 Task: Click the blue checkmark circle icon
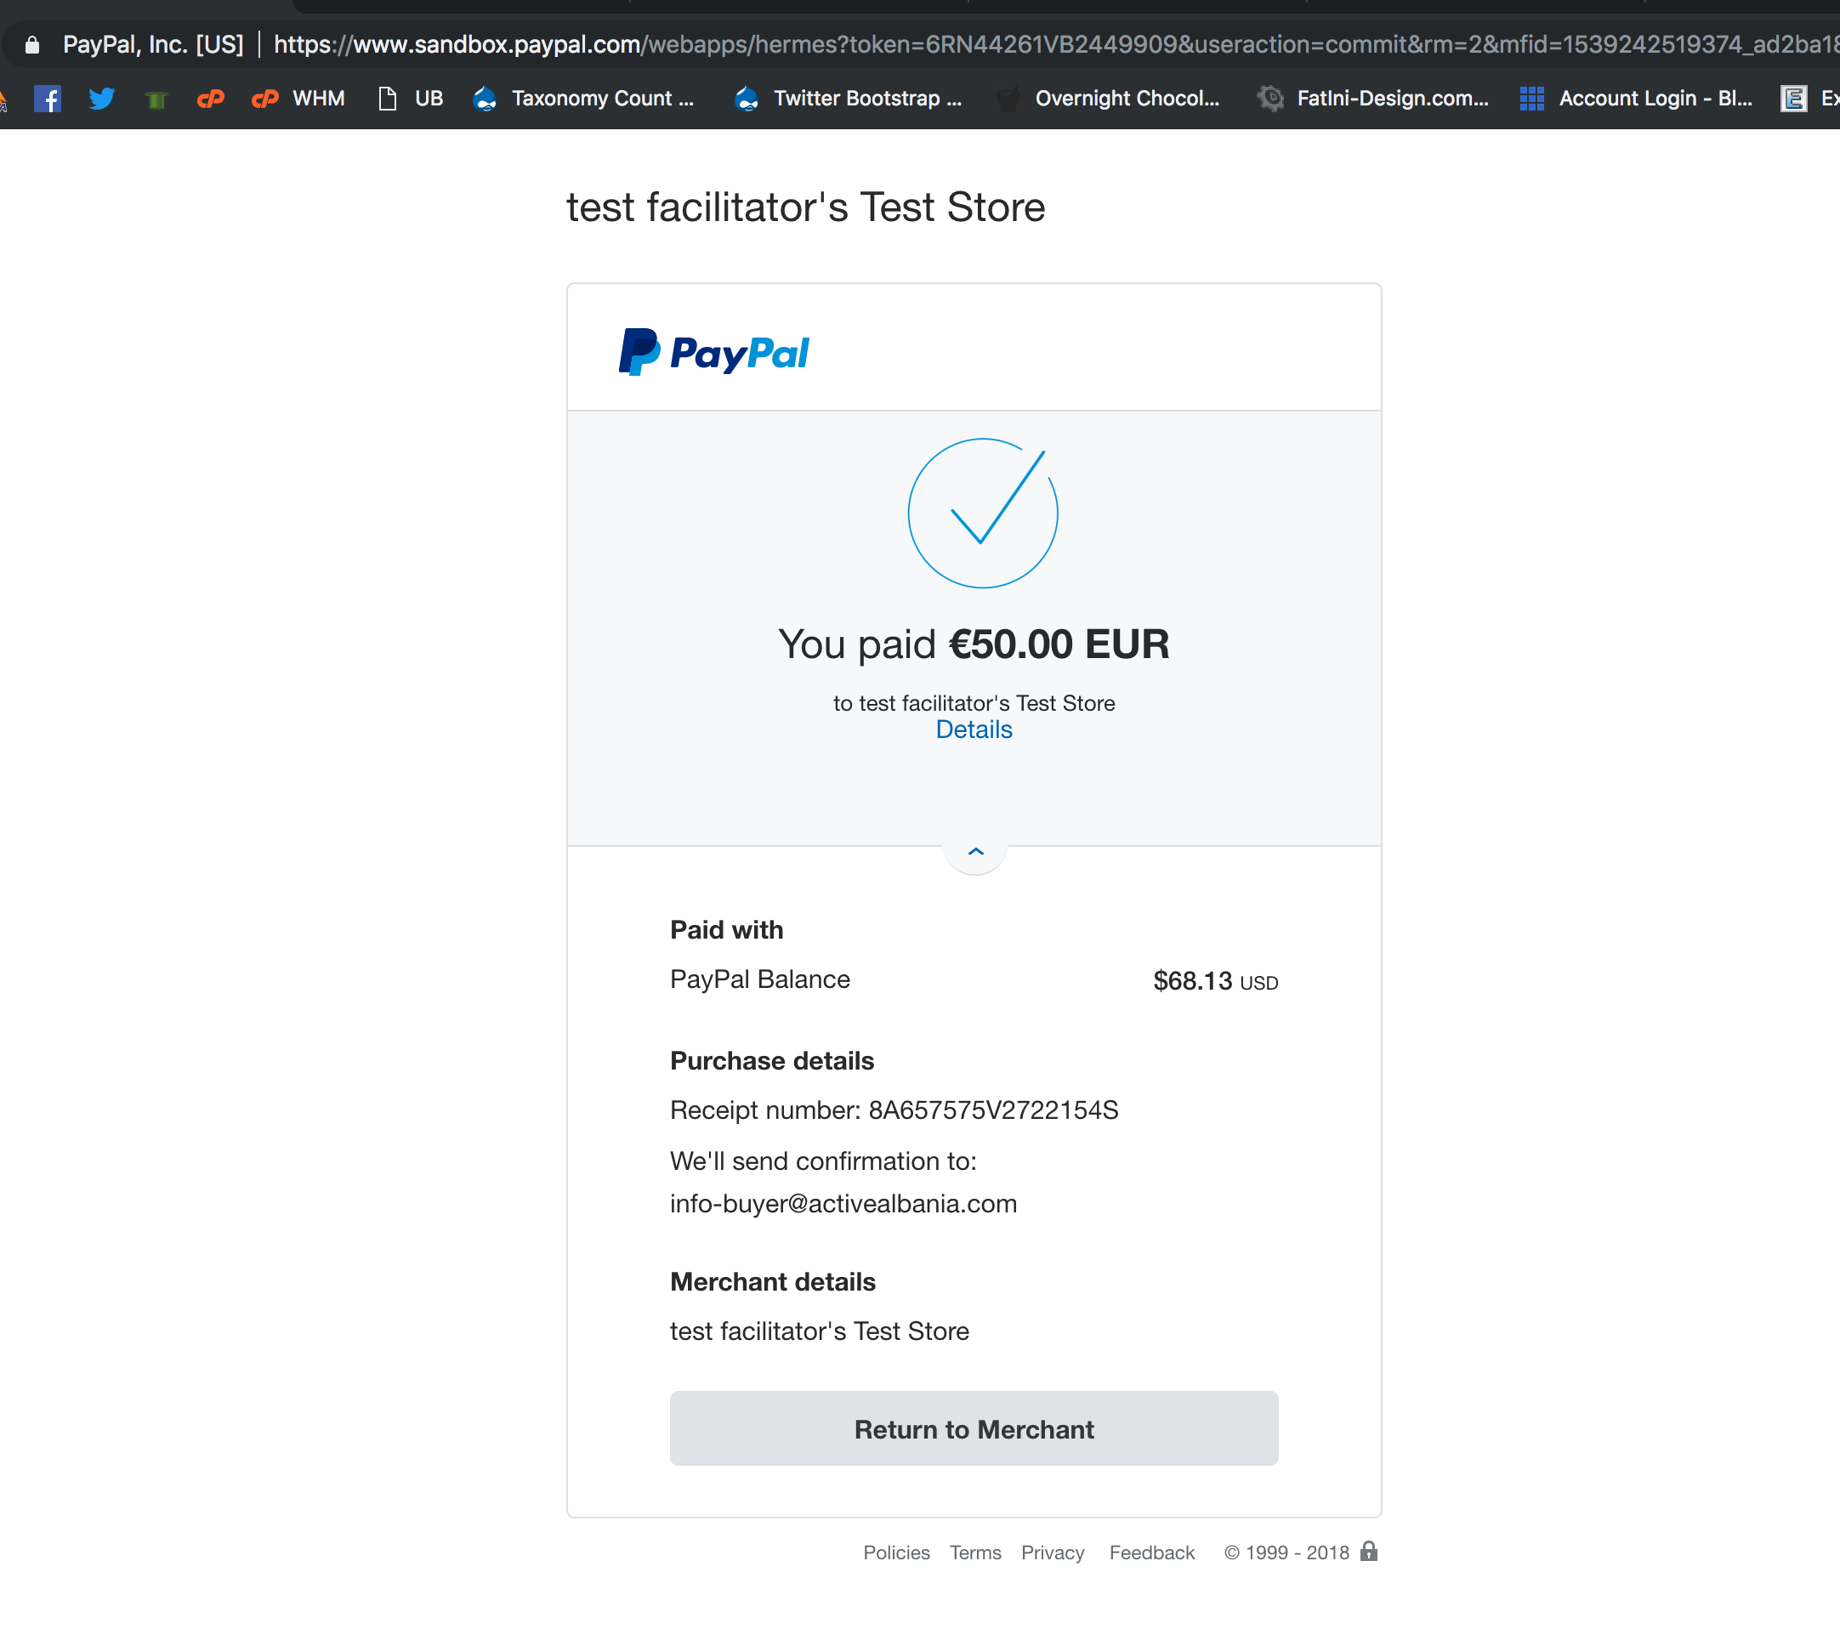click(x=982, y=513)
